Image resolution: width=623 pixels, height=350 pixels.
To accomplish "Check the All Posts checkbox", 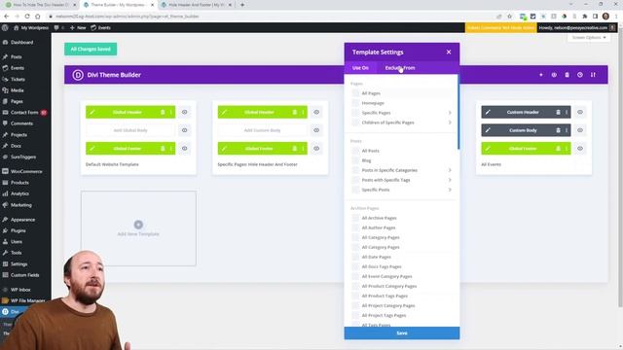I will 355,151.
